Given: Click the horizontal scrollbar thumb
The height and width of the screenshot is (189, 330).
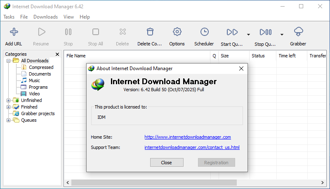Looking at the screenshot, I should click(154, 182).
